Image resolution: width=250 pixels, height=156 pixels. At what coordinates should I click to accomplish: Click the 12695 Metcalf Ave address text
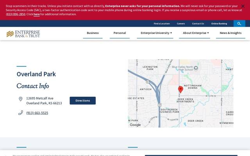pos(44,101)
